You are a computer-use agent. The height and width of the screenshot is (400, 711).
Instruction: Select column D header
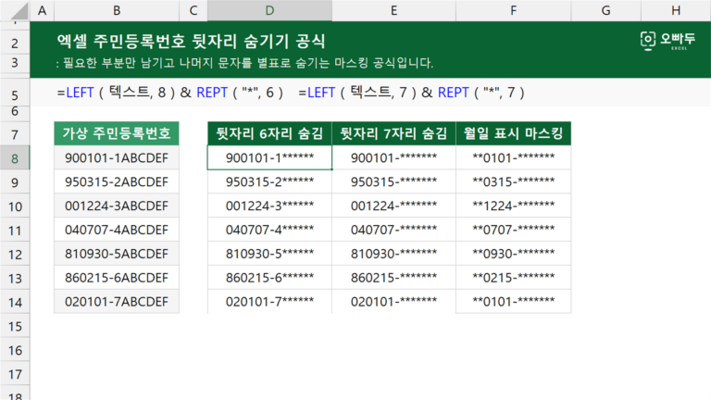point(269,10)
